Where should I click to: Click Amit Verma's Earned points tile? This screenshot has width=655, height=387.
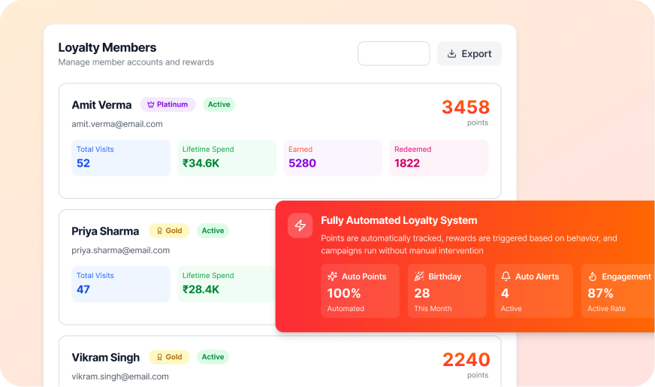click(333, 158)
